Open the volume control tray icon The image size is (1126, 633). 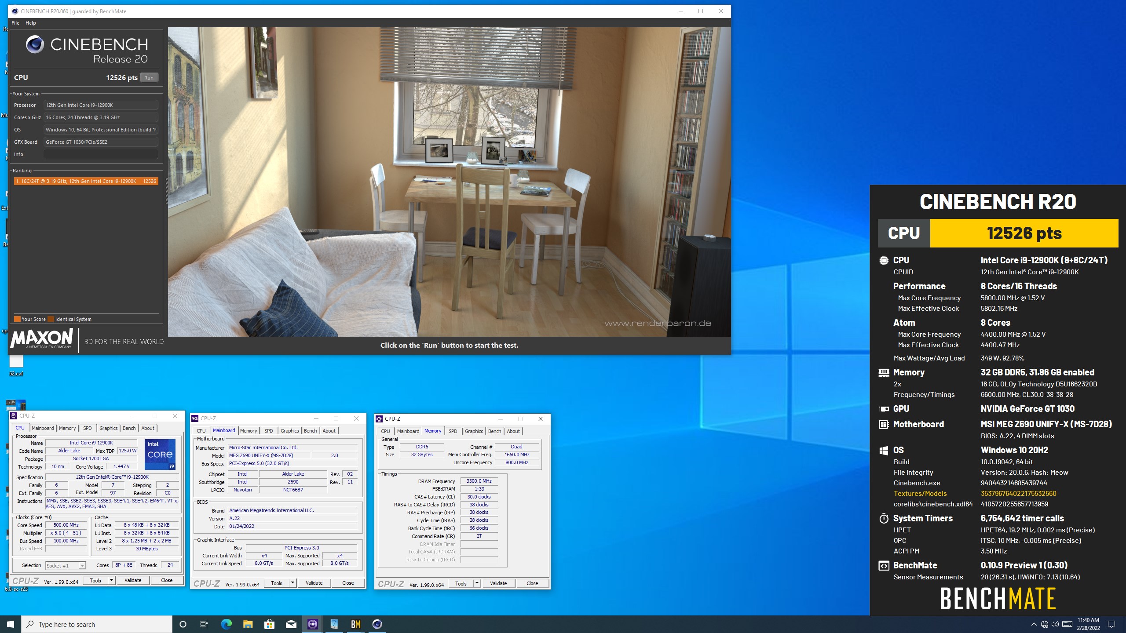(1055, 624)
